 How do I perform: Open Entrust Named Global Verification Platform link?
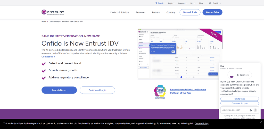tap(188, 91)
